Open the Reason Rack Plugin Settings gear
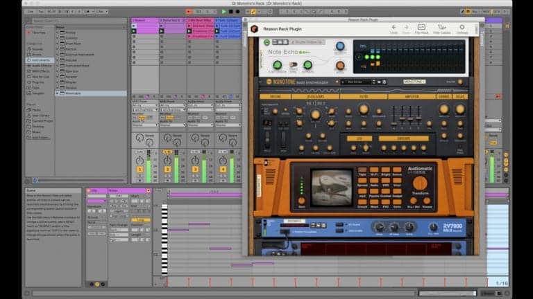Image resolution: width=533 pixels, height=299 pixels. (462, 27)
